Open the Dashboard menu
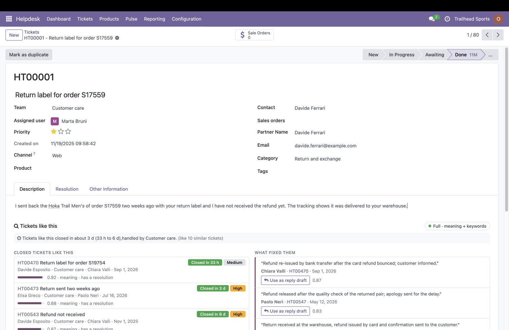509x330 pixels. (59, 19)
